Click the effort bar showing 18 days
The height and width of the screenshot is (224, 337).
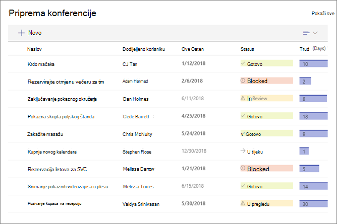coord(313,116)
